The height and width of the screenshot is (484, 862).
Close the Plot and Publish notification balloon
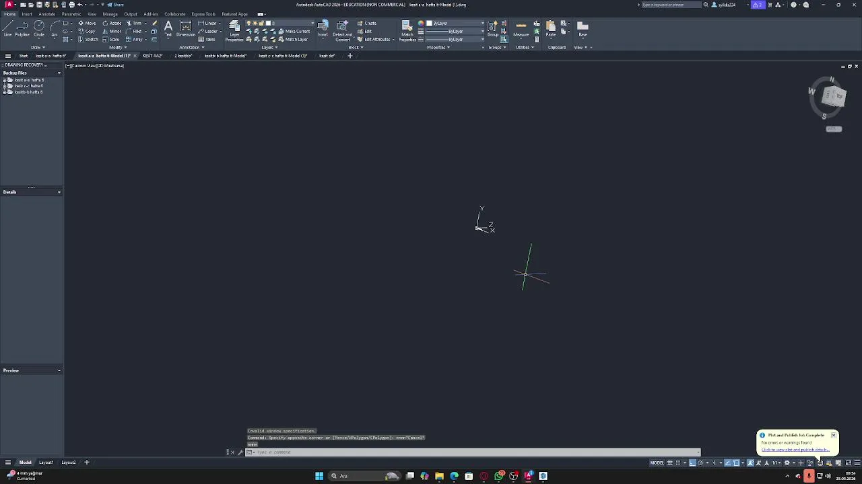pos(833,435)
